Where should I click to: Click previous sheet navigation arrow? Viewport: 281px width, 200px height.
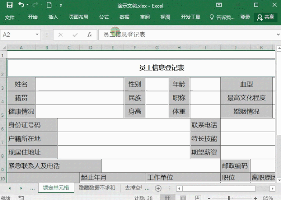10,188
